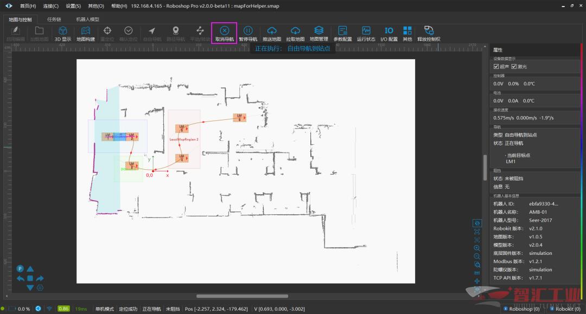This screenshot has width=586, height=314.
Task: Open 地图管理 map management
Action: [319, 33]
